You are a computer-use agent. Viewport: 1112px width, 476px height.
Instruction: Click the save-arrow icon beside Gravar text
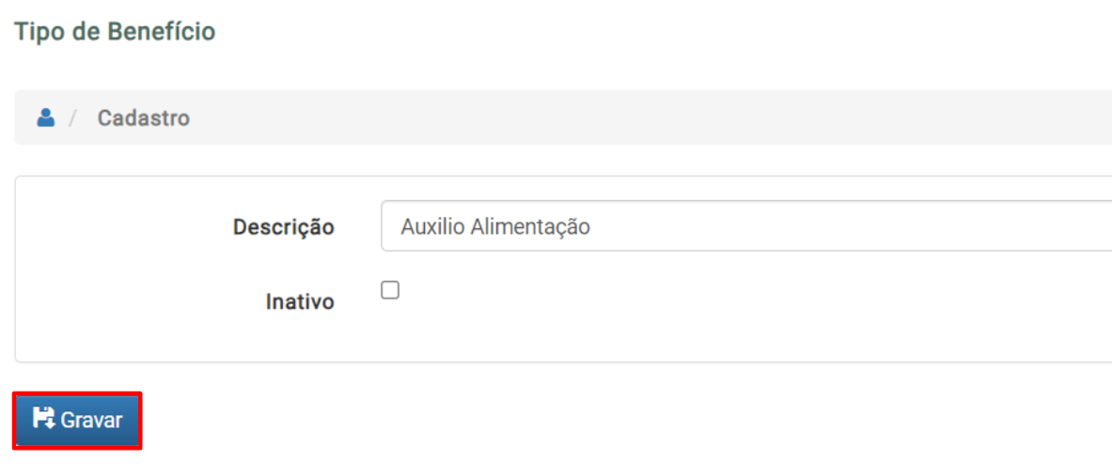(x=44, y=419)
